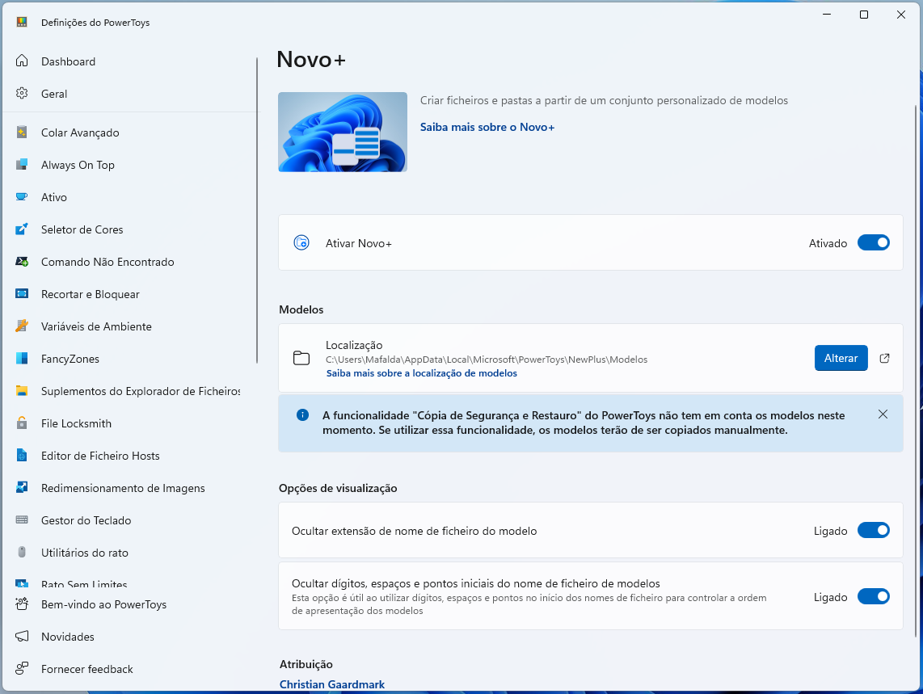Select the Variáveis de Ambiente icon
923x694 pixels.
[x=22, y=326]
